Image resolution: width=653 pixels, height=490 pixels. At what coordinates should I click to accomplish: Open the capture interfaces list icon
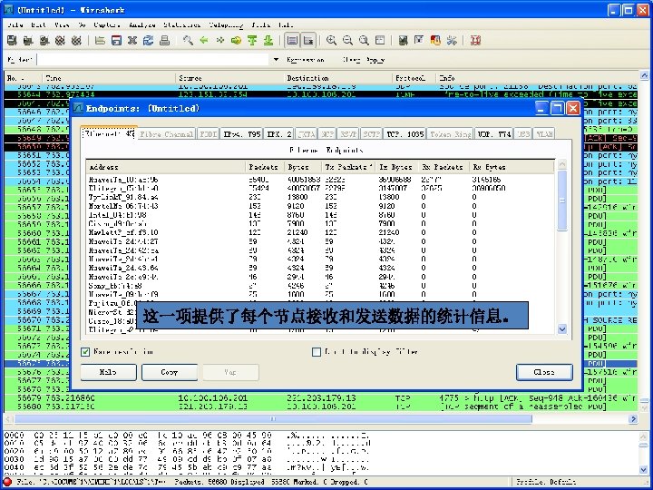(12, 41)
